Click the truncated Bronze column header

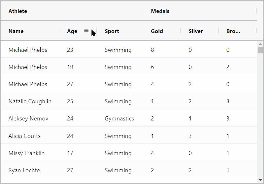tap(233, 31)
